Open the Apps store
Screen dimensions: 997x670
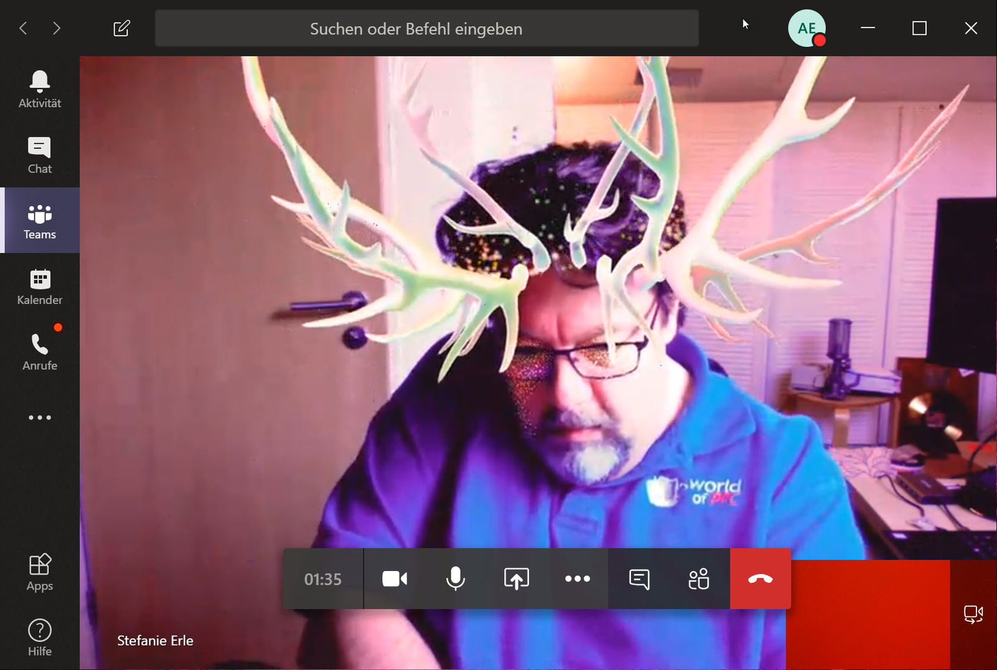[39, 572]
